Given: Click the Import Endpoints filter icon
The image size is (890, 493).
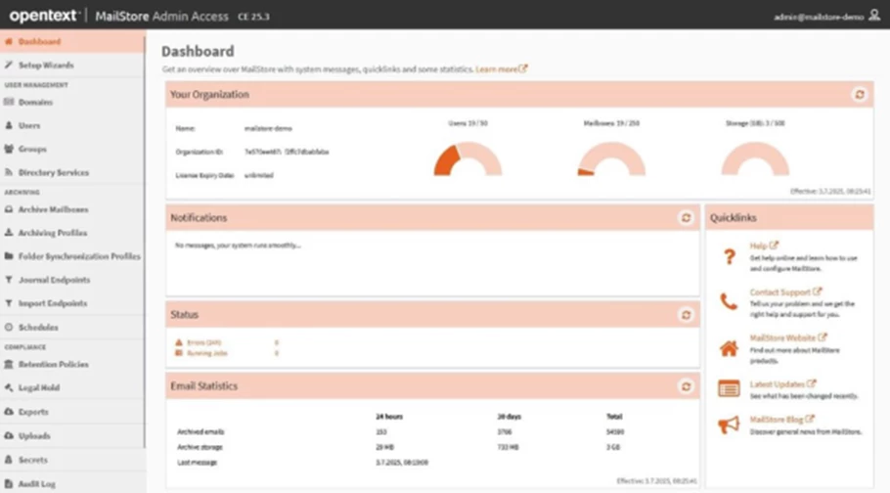Looking at the screenshot, I should coord(9,303).
